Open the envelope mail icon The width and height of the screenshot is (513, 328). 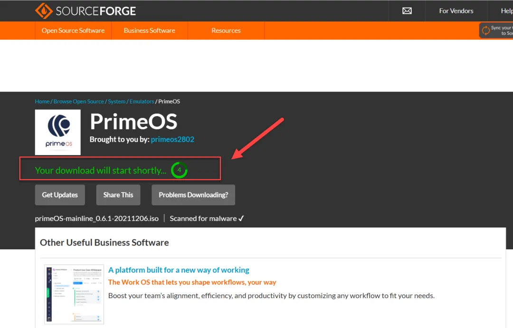click(x=407, y=10)
